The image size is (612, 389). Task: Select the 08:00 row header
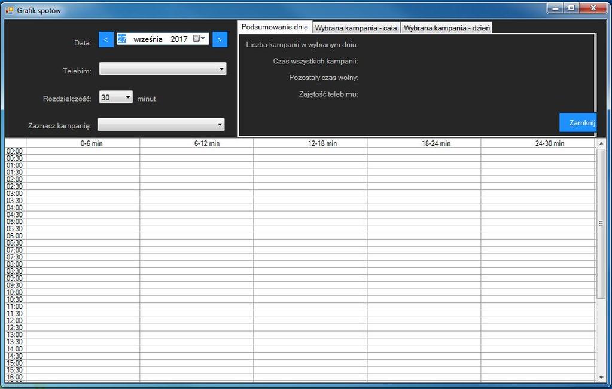click(16, 264)
